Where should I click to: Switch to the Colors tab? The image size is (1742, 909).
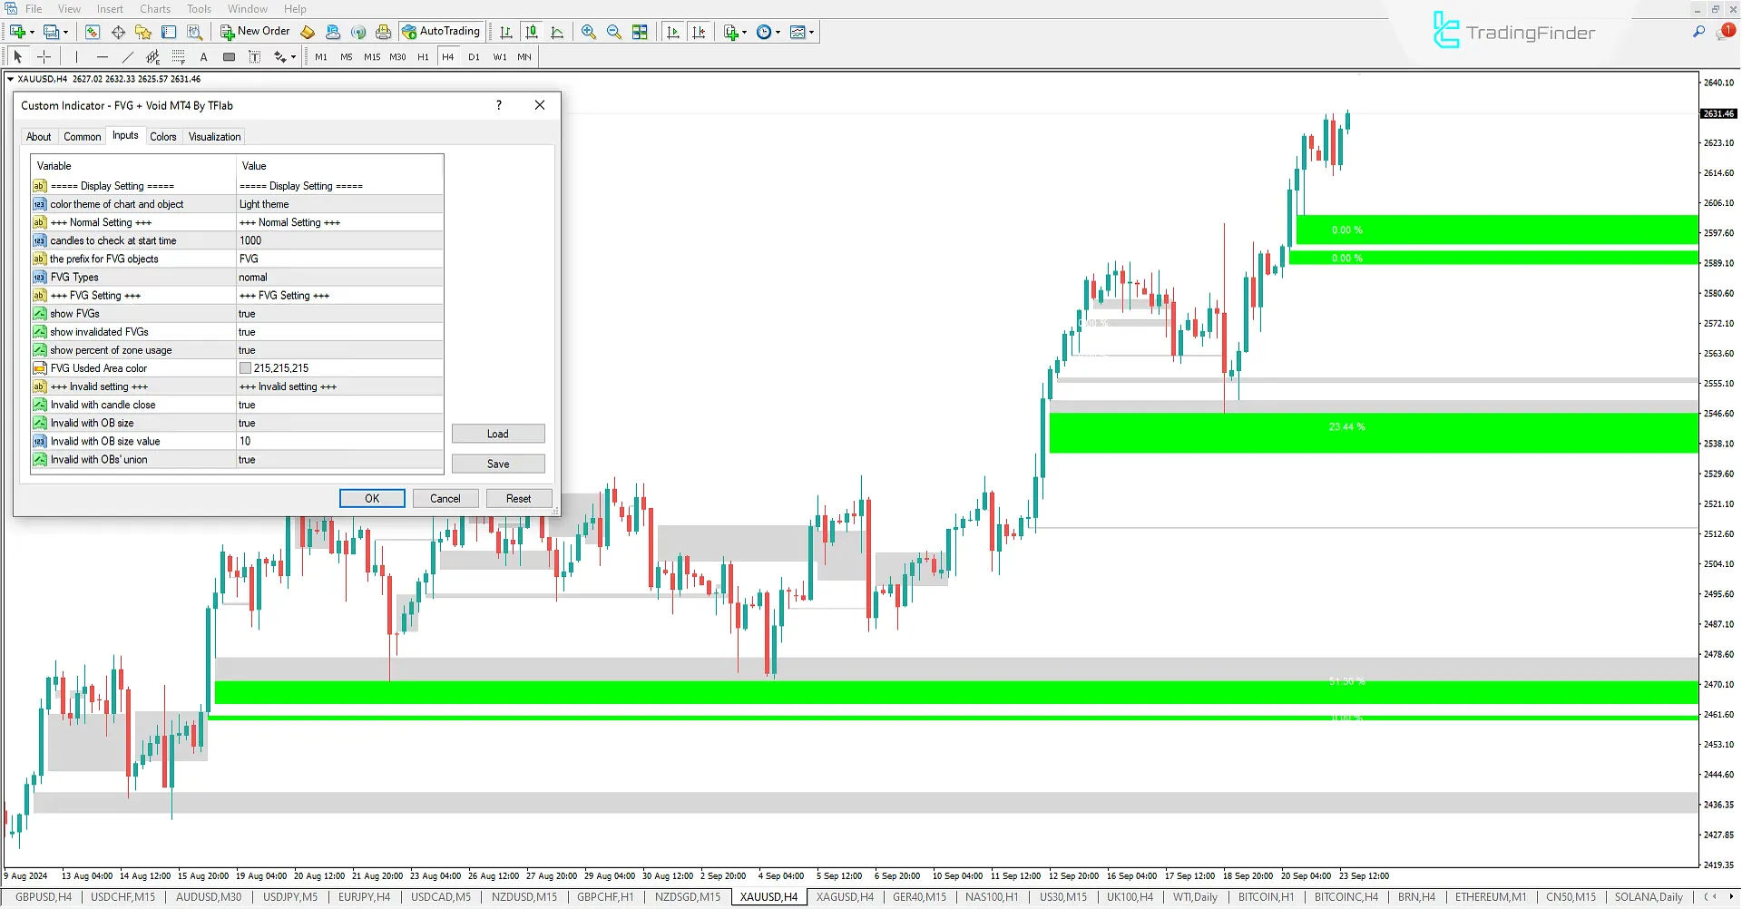coord(163,136)
